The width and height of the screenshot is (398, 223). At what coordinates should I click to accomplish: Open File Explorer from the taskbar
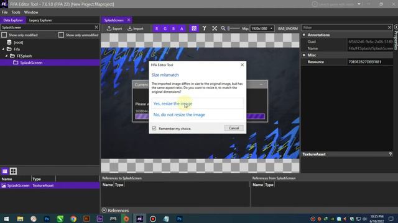click(20, 219)
